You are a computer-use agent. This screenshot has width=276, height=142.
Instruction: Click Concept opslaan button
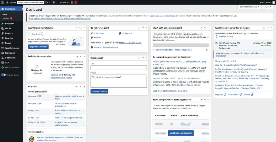point(99,91)
